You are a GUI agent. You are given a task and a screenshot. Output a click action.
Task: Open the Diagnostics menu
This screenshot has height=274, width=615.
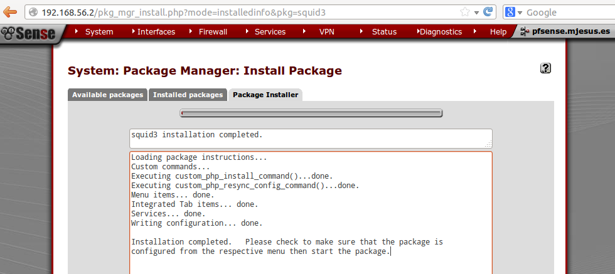tap(440, 31)
